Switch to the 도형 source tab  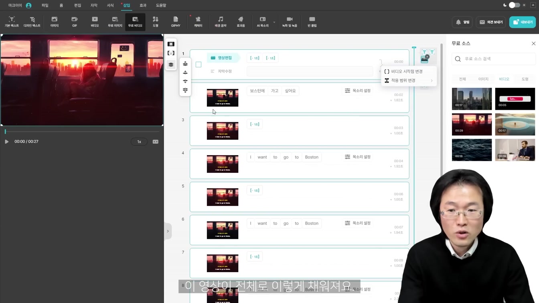click(x=525, y=79)
